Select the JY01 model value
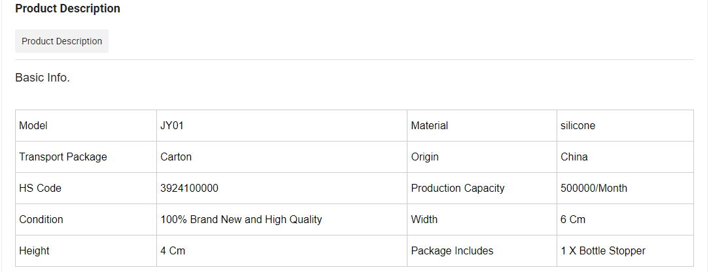The image size is (709, 272). point(172,125)
